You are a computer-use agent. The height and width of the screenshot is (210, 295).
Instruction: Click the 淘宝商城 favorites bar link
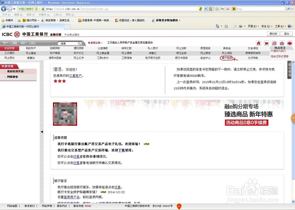(x=58, y=20)
